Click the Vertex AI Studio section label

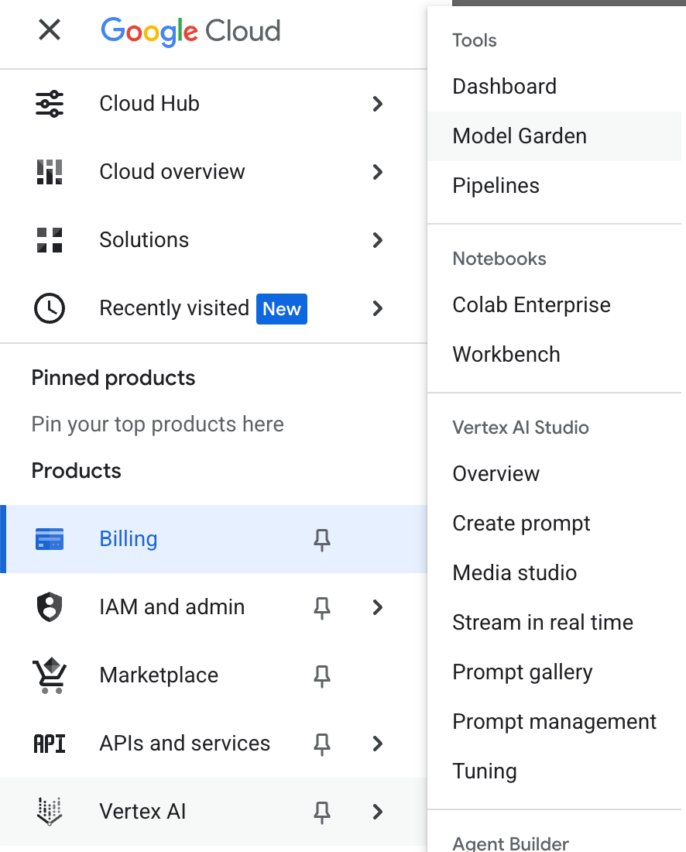coord(520,428)
